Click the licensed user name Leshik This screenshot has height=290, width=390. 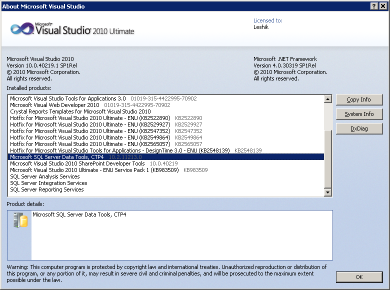[261, 27]
